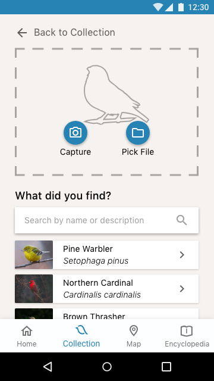Choose an image via Pick File folder icon
Screen dimensions: 214x381
click(138, 133)
